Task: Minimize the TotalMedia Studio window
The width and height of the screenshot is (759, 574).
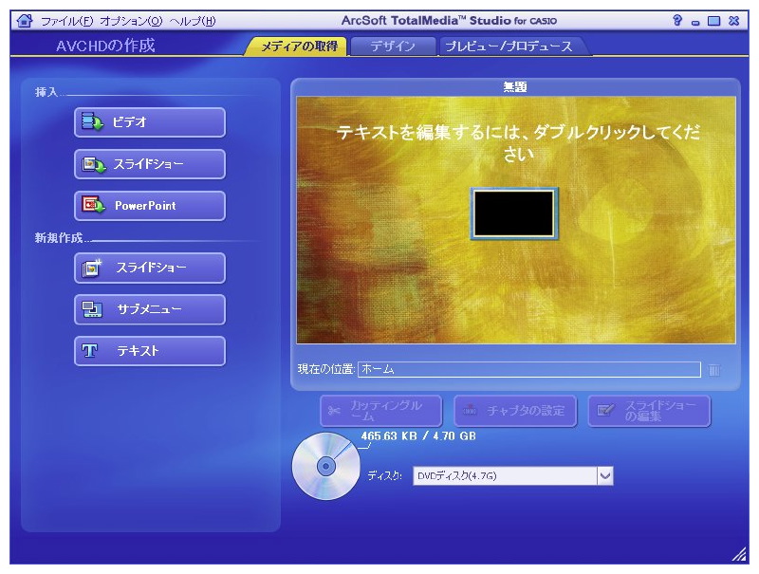Action: pyautogui.click(x=695, y=22)
